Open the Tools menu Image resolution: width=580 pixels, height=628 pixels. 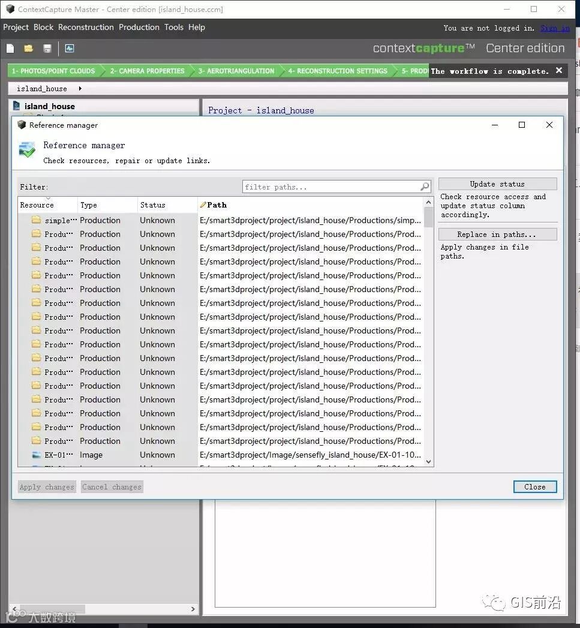(174, 27)
